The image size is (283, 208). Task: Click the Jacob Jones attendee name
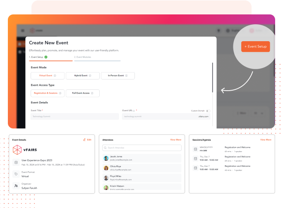116,157
